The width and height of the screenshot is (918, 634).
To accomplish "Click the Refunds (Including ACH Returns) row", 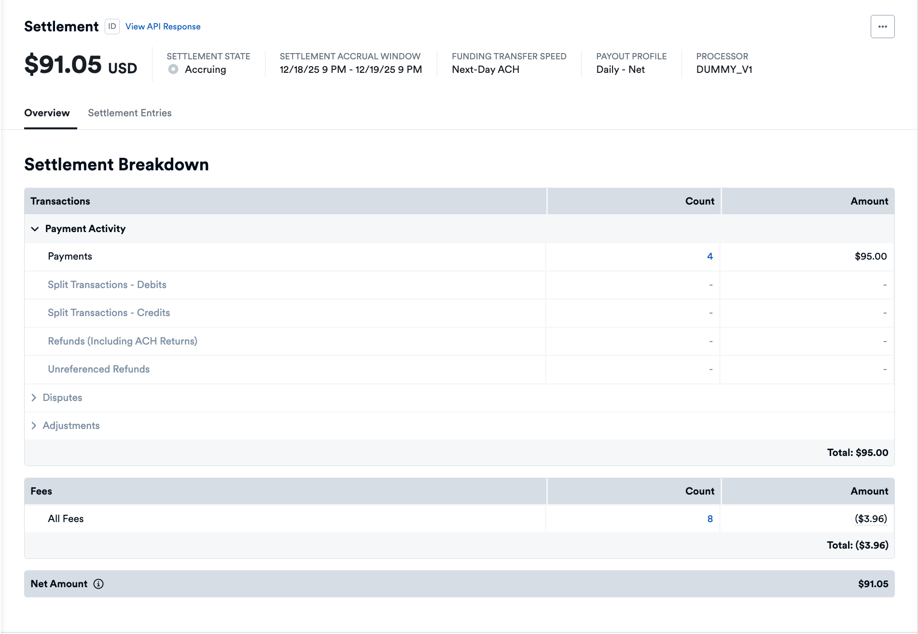I will click(123, 341).
